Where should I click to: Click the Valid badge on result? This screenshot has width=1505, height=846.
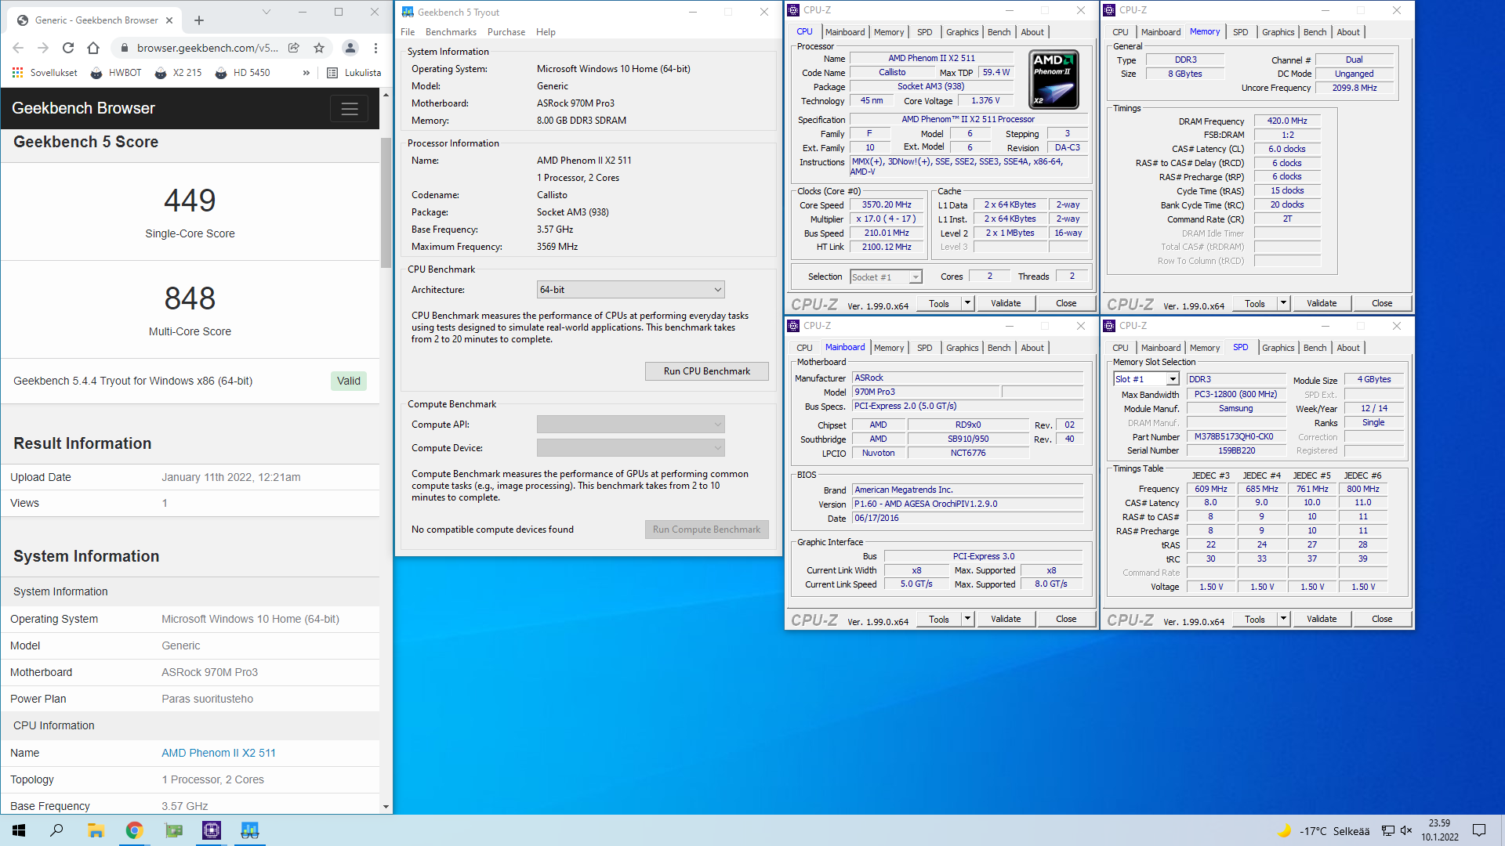[x=349, y=381]
